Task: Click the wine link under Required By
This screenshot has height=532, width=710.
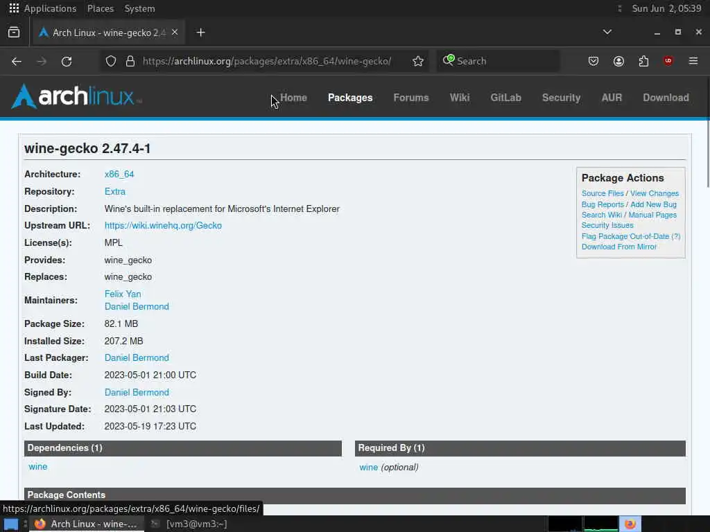Action: click(x=369, y=468)
